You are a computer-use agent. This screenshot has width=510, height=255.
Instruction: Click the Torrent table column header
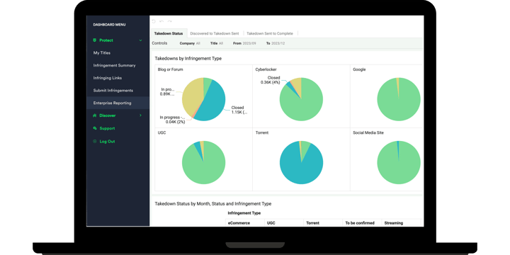pyautogui.click(x=312, y=223)
